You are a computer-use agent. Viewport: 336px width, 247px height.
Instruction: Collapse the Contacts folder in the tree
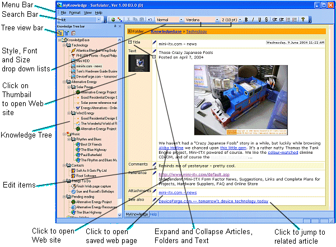click(x=64, y=166)
